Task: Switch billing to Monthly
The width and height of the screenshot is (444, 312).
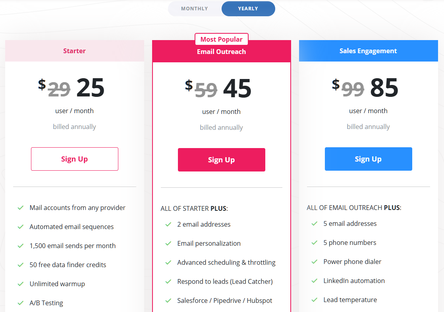Action: 195,9
